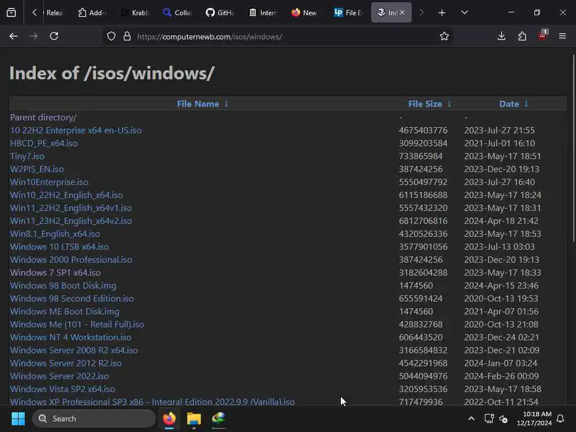Image resolution: width=576 pixels, height=432 pixels.
Task: Download Windows Server 2012 R2.iso
Action: (66, 363)
